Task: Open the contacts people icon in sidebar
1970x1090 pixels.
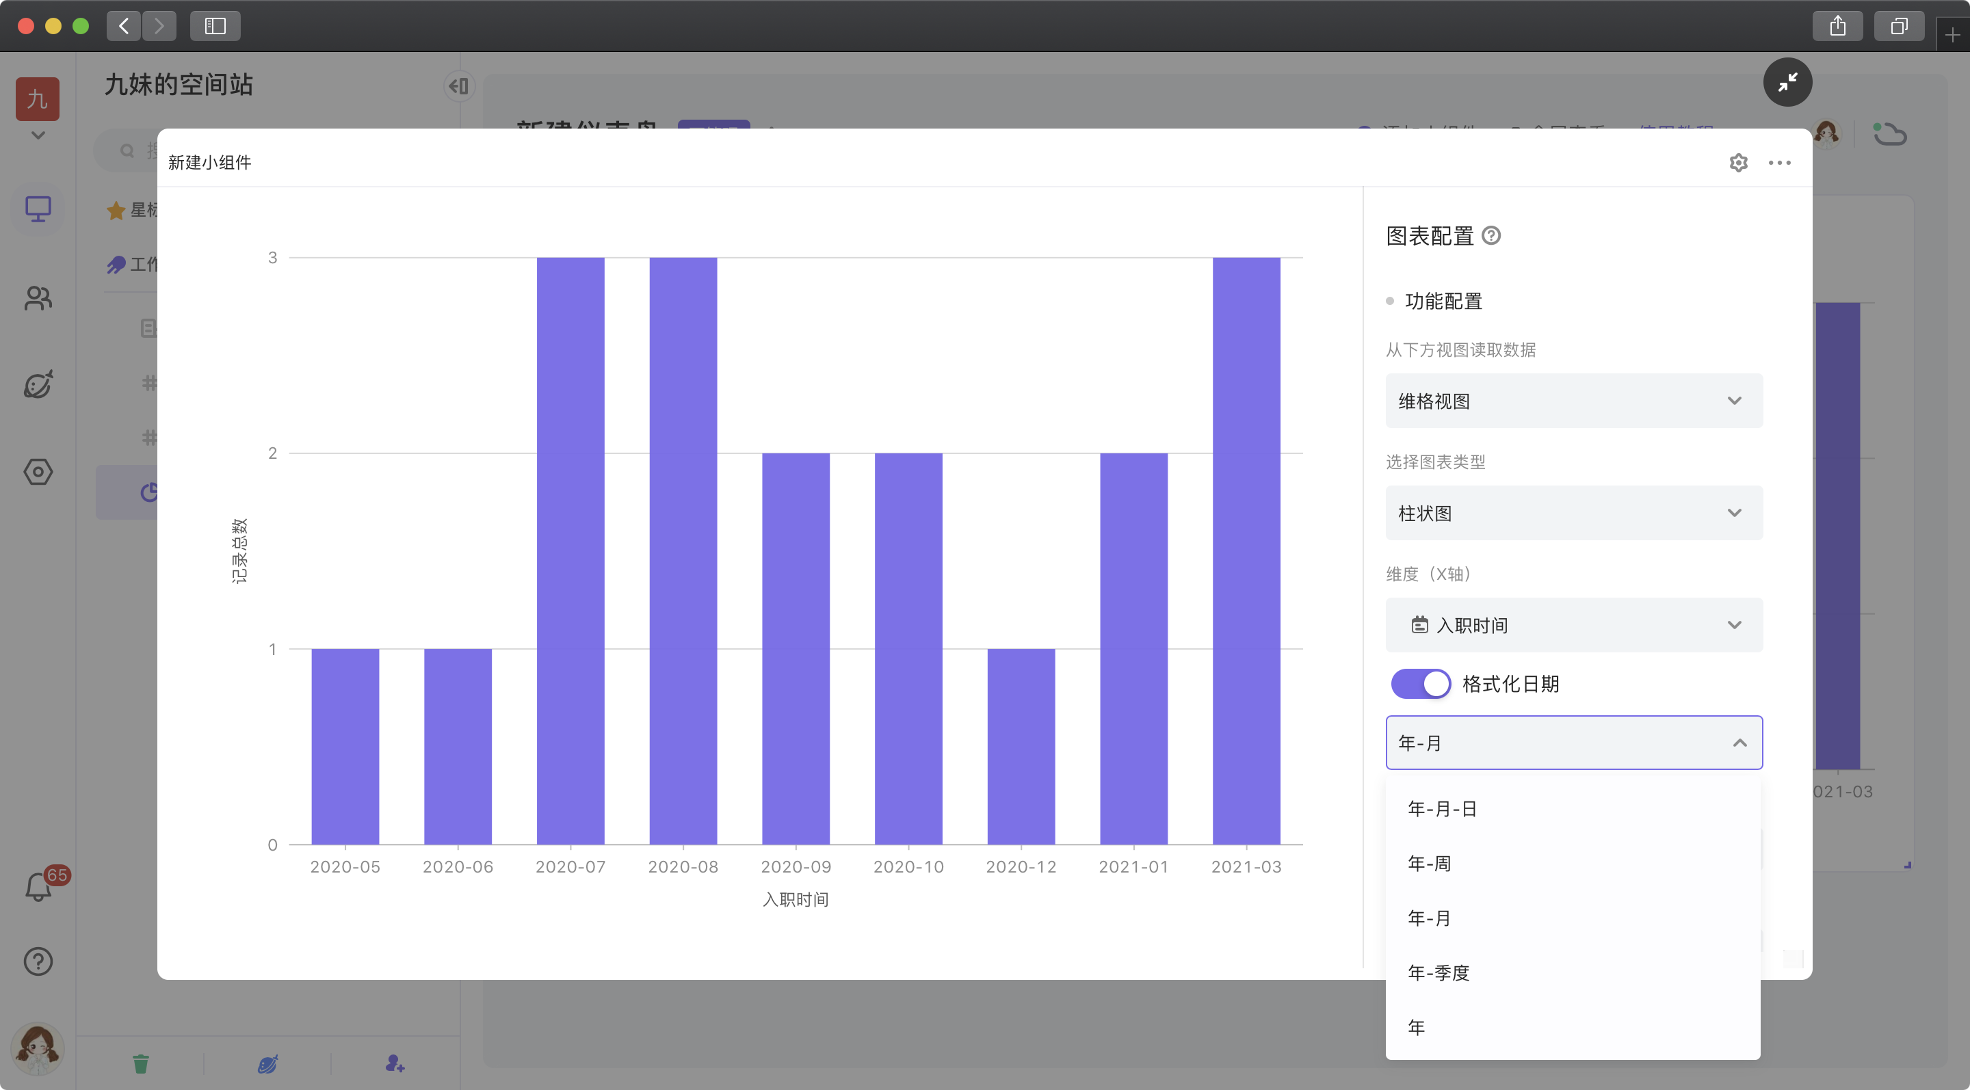Action: [38, 298]
